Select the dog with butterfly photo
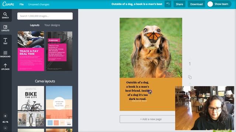The height and width of the screenshot is (132, 236). tap(151, 48)
